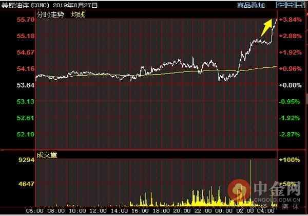Open the 商品叠加 overlay link
Image resolution: width=308 pixels, height=216 pixels.
(x=251, y=5)
